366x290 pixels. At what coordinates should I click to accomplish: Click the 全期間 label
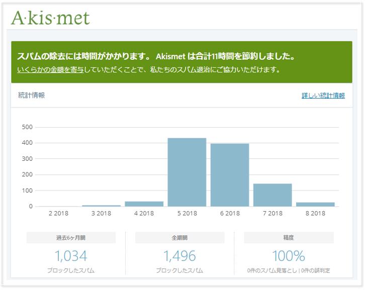point(180,238)
